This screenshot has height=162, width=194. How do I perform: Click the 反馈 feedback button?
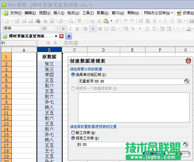point(185,13)
